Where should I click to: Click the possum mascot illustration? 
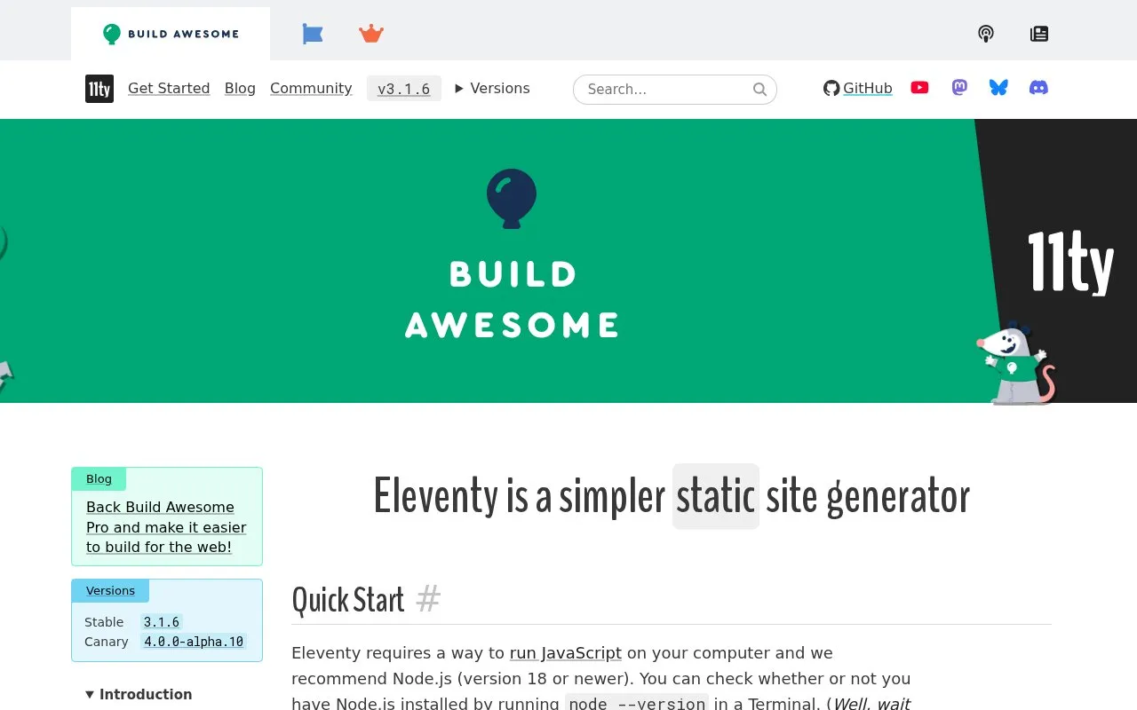tap(1015, 363)
